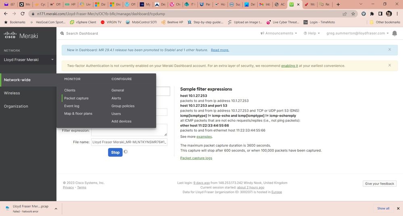Click the Give your feedback button
Viewport: 403px width, 216px height.
379,184
